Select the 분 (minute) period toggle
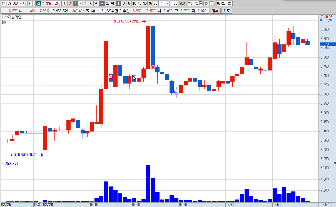 (x=102, y=3)
